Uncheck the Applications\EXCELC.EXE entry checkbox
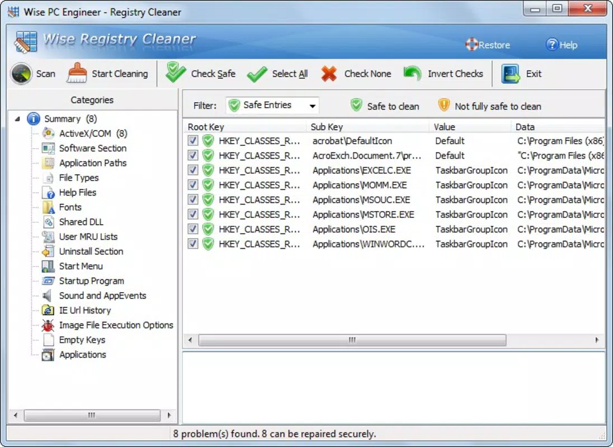Screen dimensions: 613x447 pos(193,170)
